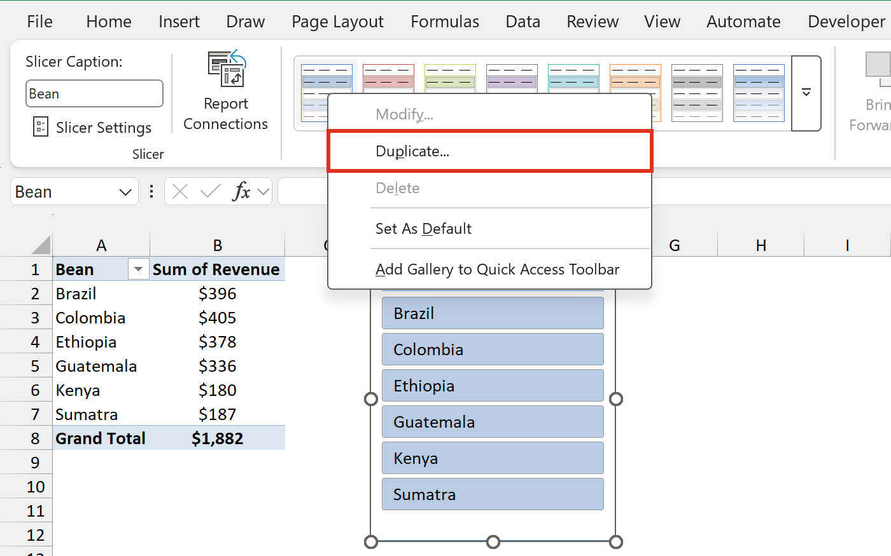
Task: Open Report Connections
Action: point(226,93)
